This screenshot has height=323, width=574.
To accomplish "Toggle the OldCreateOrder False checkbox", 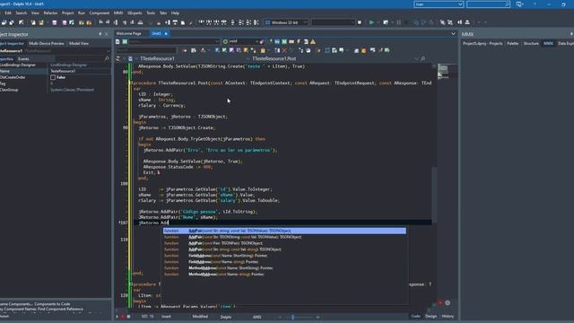I will [53, 77].
